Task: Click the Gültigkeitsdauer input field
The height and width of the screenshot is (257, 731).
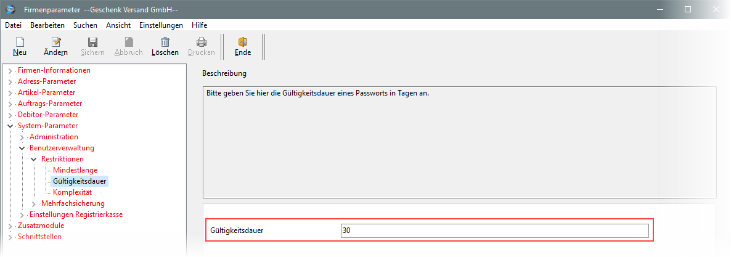Action: point(494,230)
